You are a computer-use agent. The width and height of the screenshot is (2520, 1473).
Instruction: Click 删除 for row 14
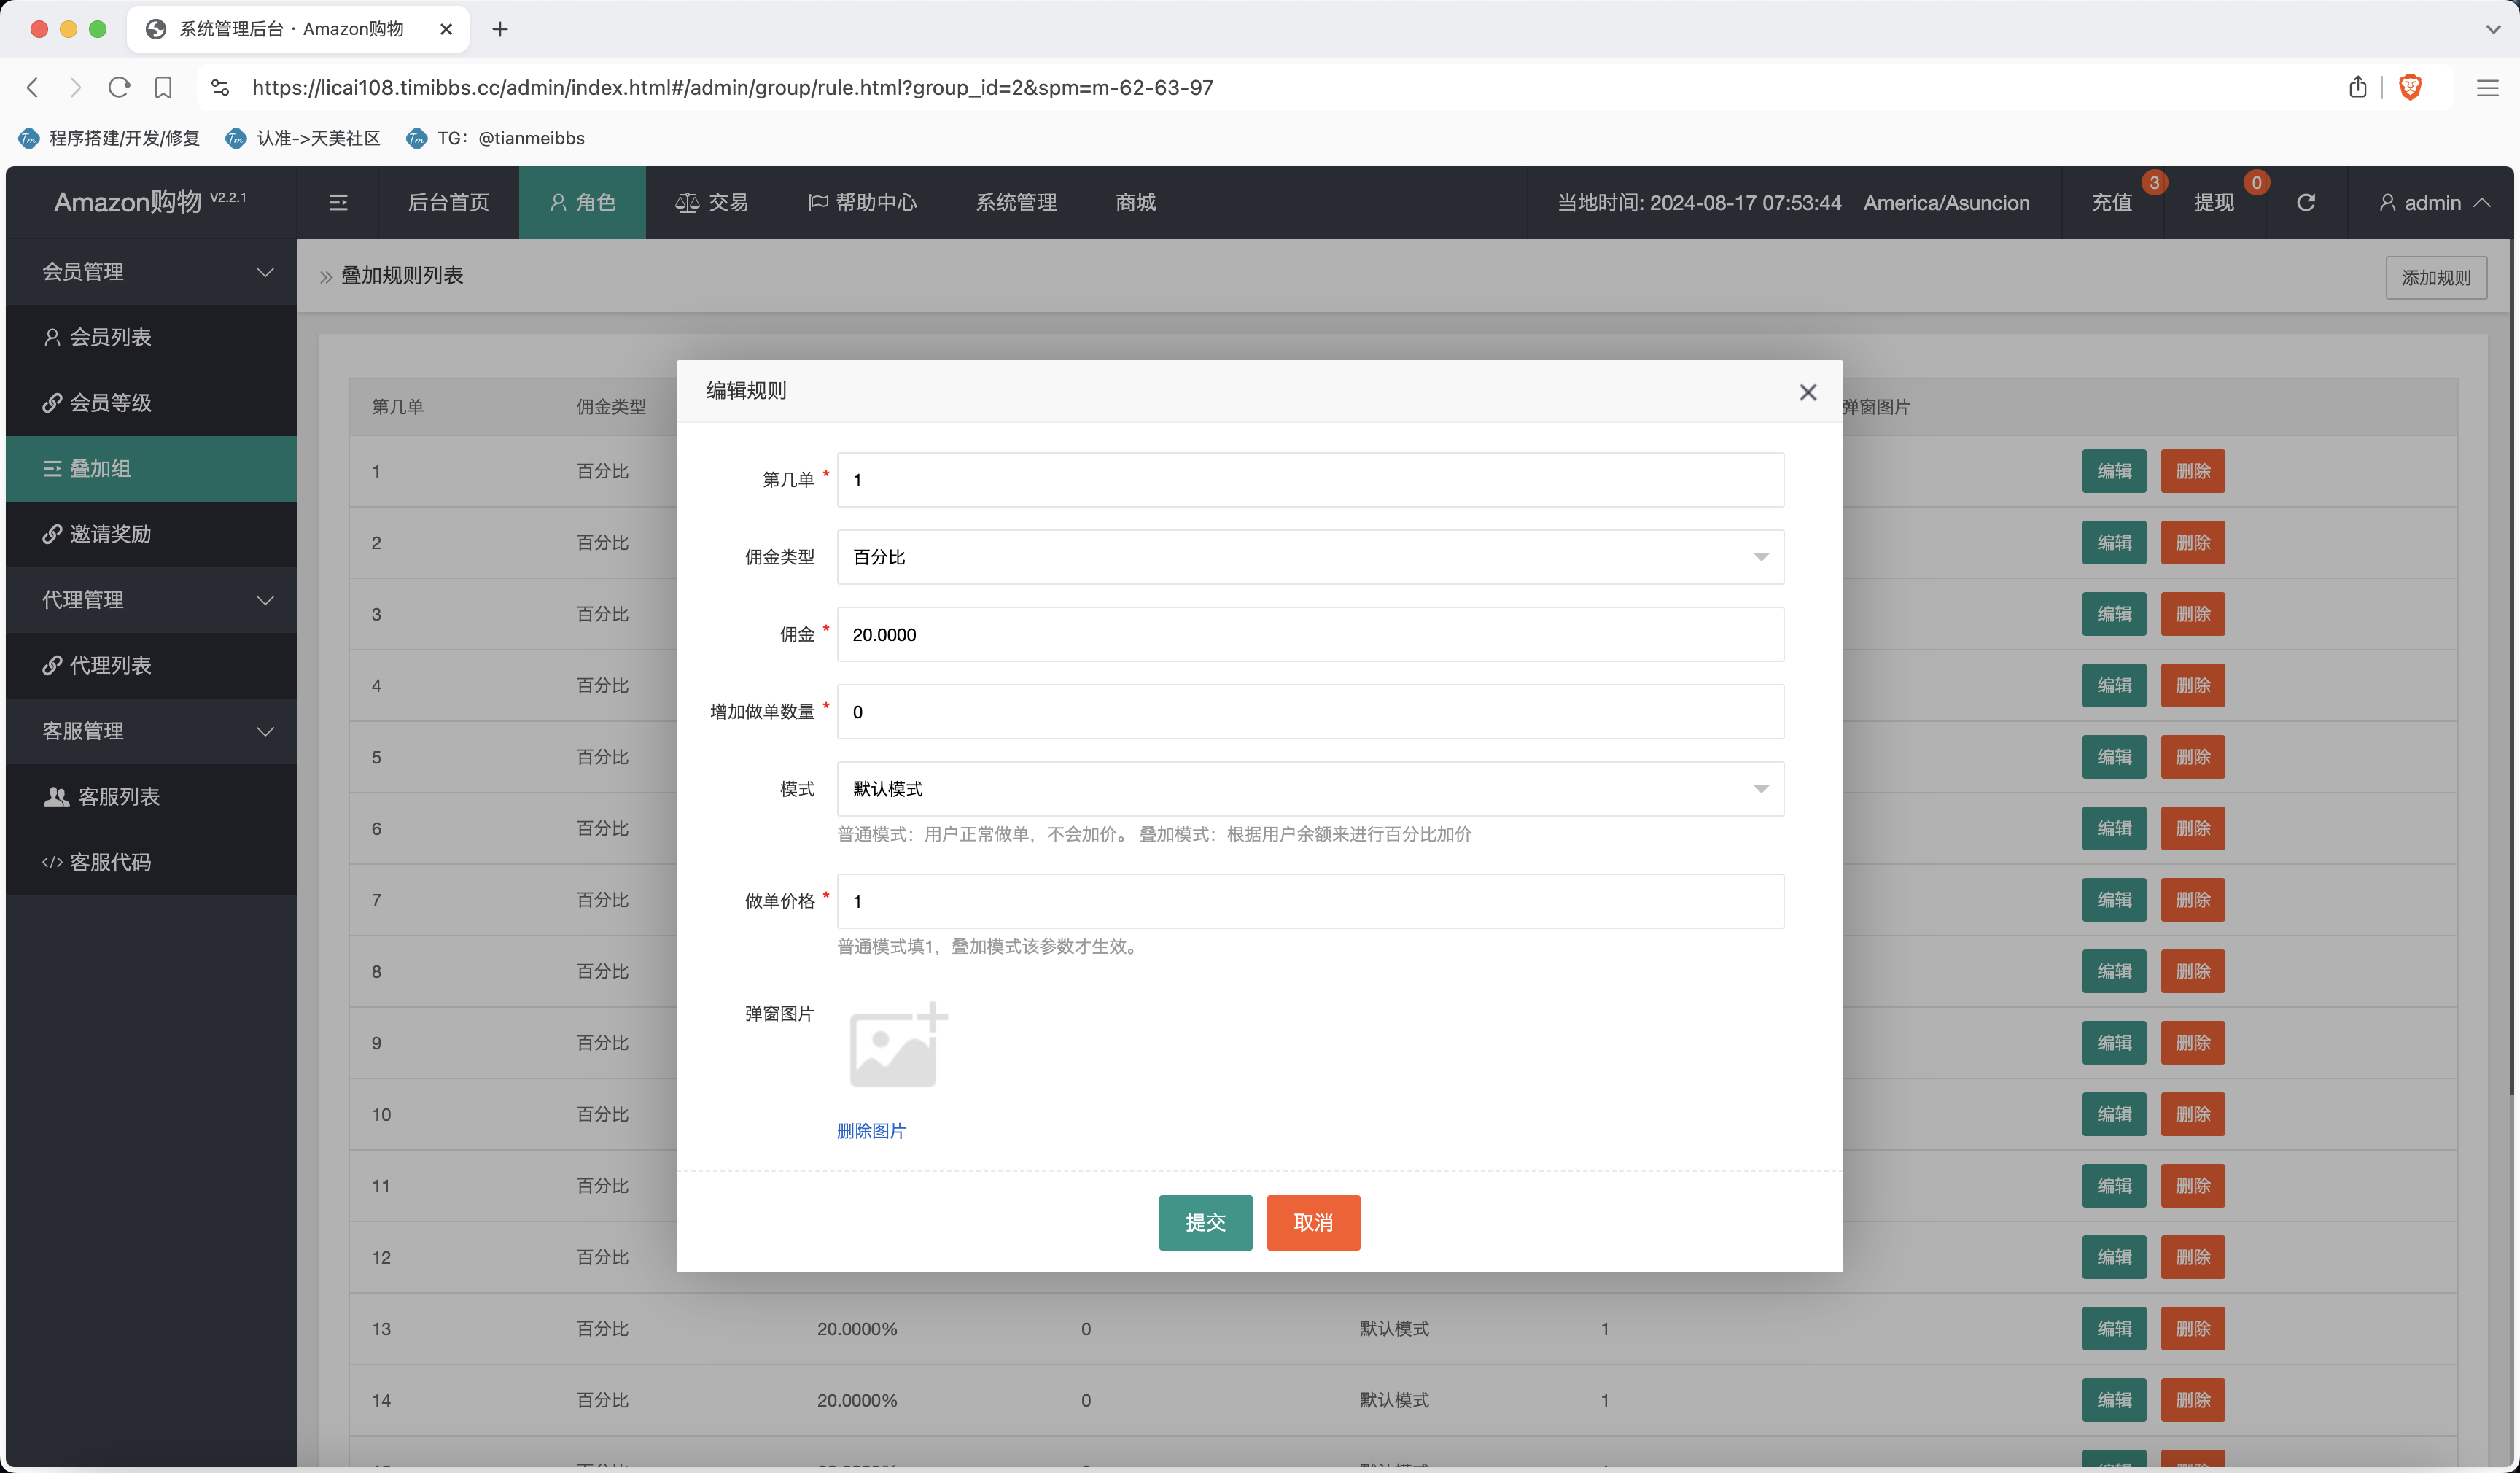(x=2192, y=1400)
